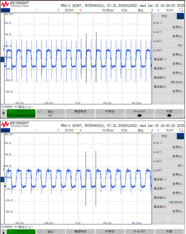Expand 外部 submenu in top capture
The image size is (186, 234).
click(x=169, y=113)
